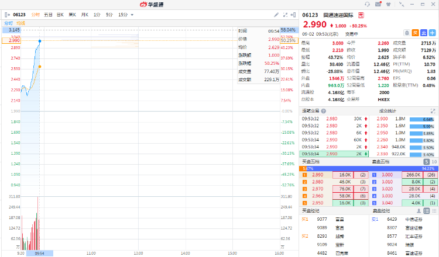Set a price alert with bell icon

407,33
